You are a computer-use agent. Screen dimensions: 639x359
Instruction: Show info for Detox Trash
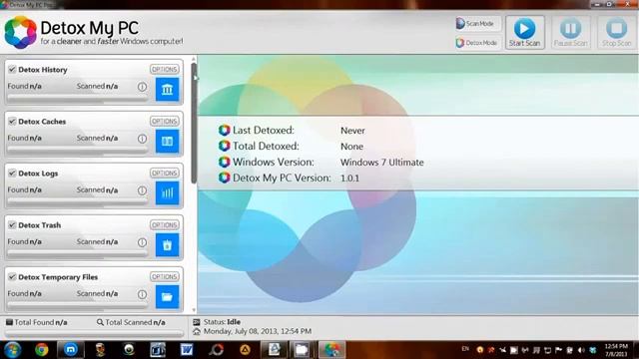click(142, 242)
